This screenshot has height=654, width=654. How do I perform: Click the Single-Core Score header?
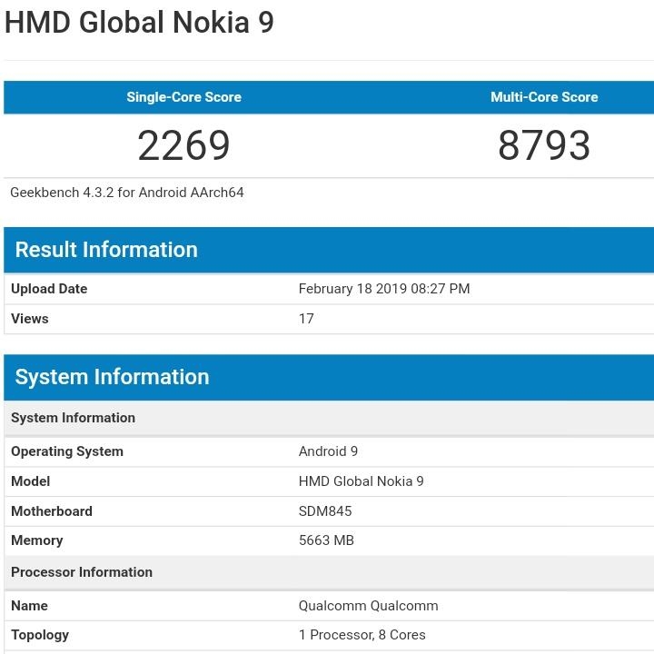coord(183,97)
